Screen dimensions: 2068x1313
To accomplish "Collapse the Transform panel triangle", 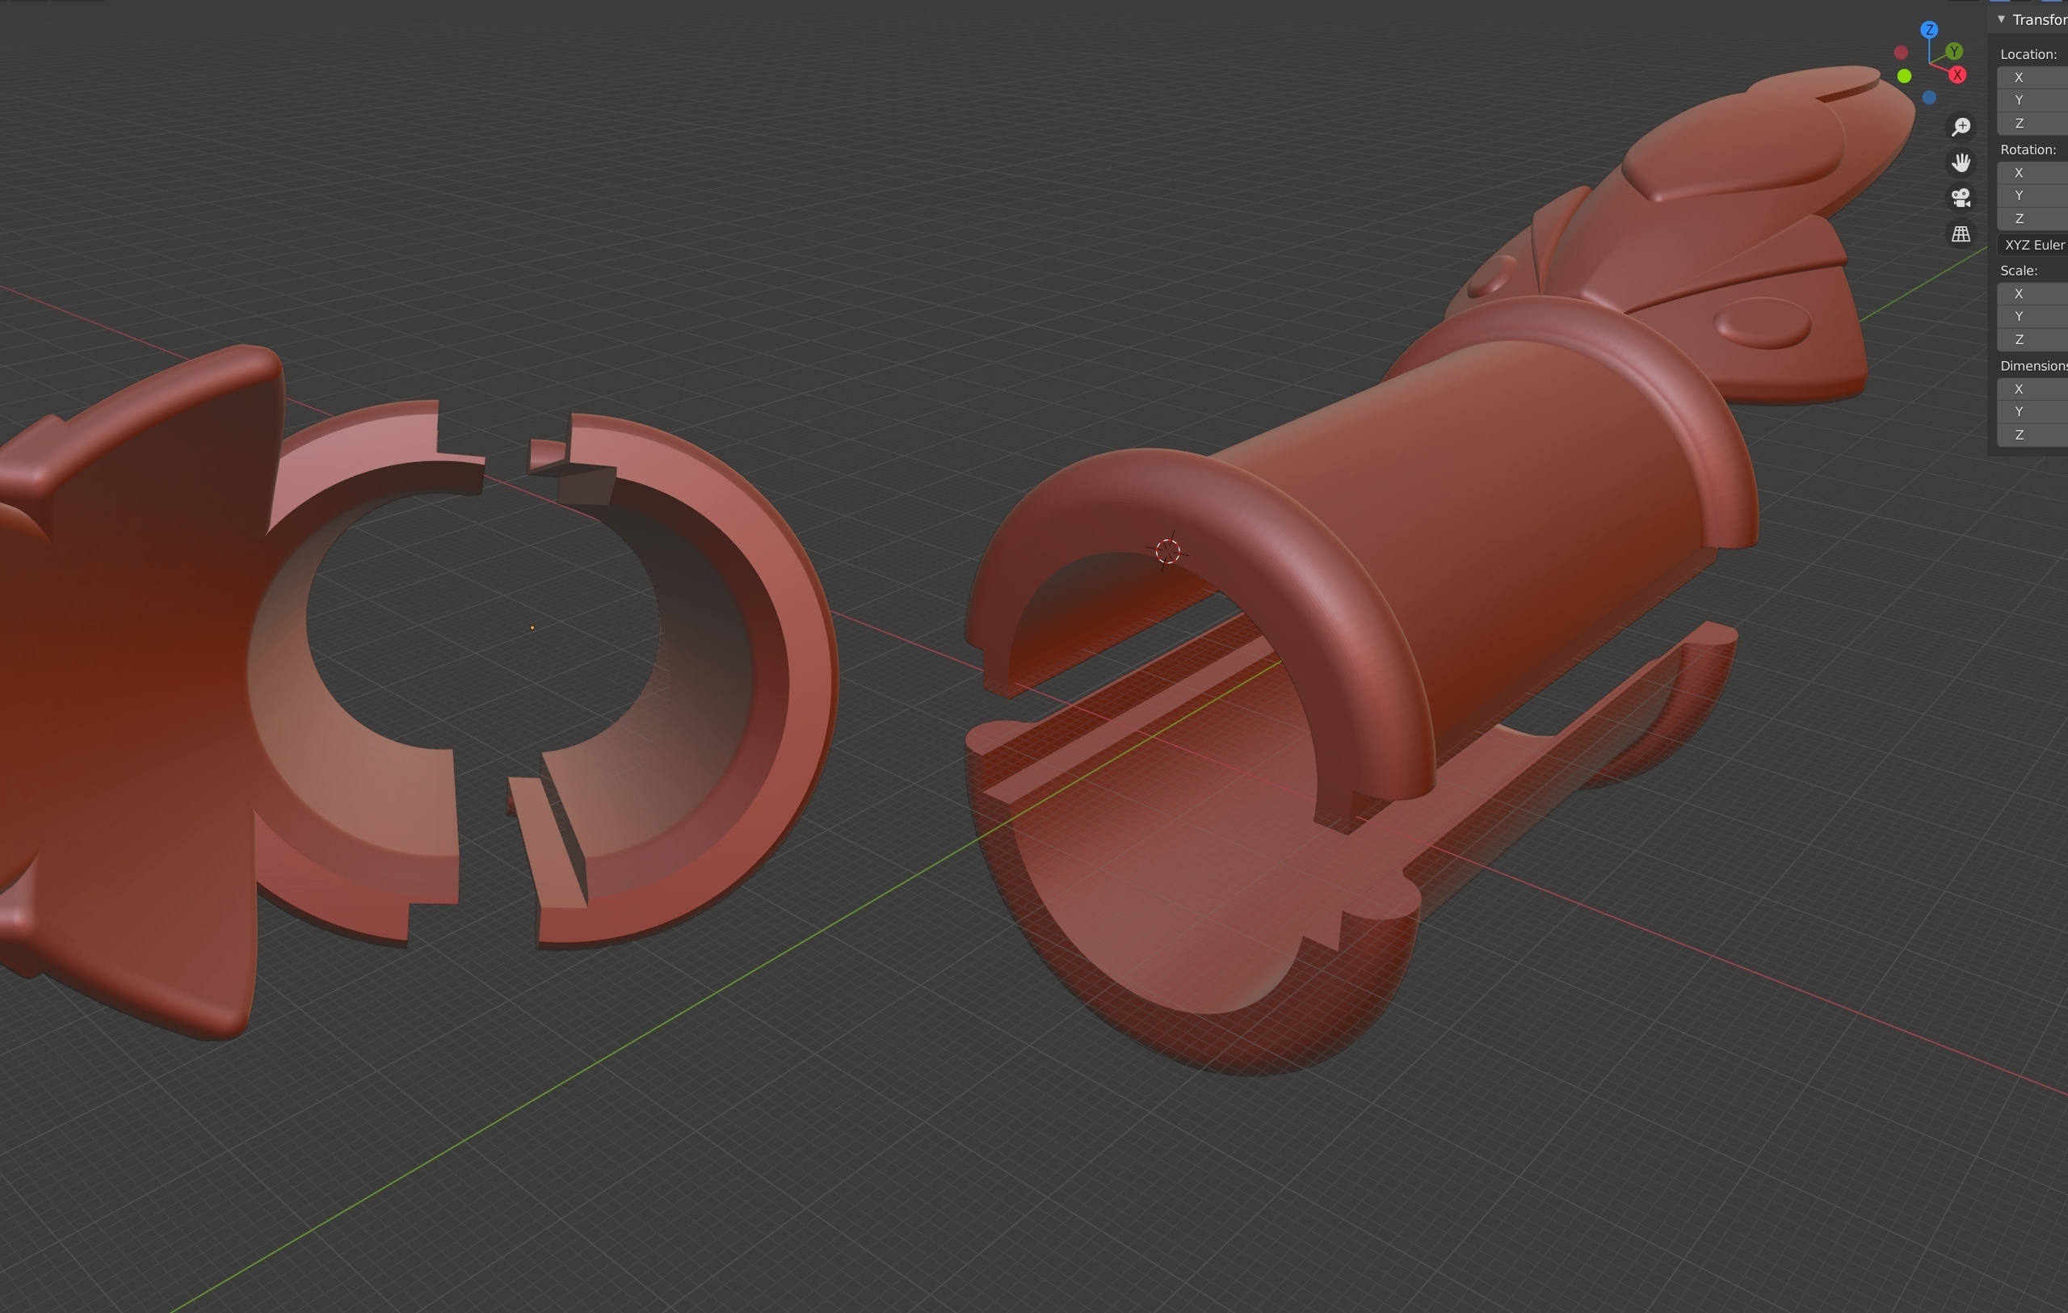I will [x=2001, y=19].
